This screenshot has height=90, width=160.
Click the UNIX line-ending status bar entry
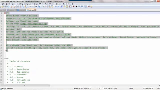tap(131, 88)
